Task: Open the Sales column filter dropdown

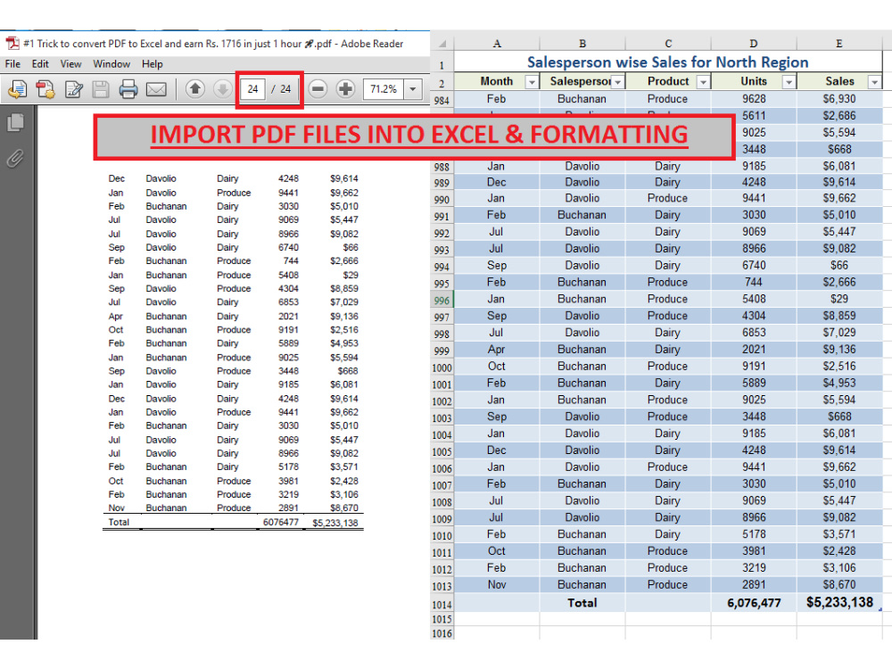Action: click(x=874, y=82)
